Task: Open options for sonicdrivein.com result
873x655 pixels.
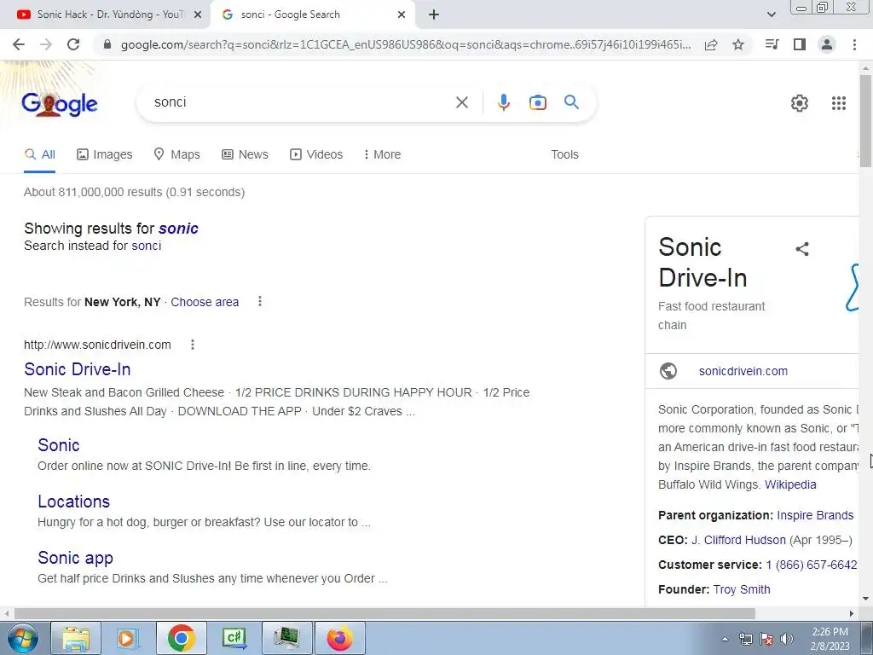Action: [x=193, y=345]
